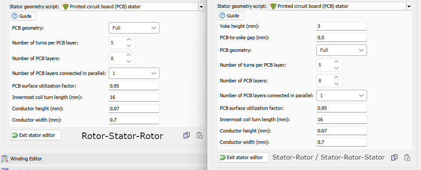Image resolution: width=421 pixels, height=170 pixels.
Task: Edit conductor height field in right panel
Action: click(x=342, y=131)
